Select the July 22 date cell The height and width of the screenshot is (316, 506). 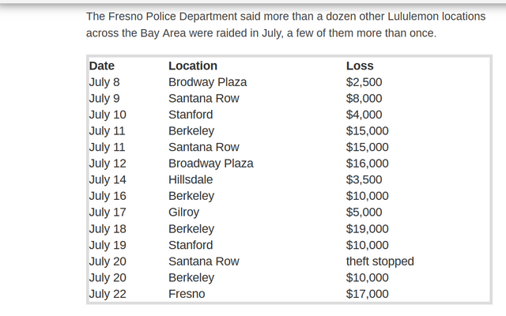[x=108, y=294]
